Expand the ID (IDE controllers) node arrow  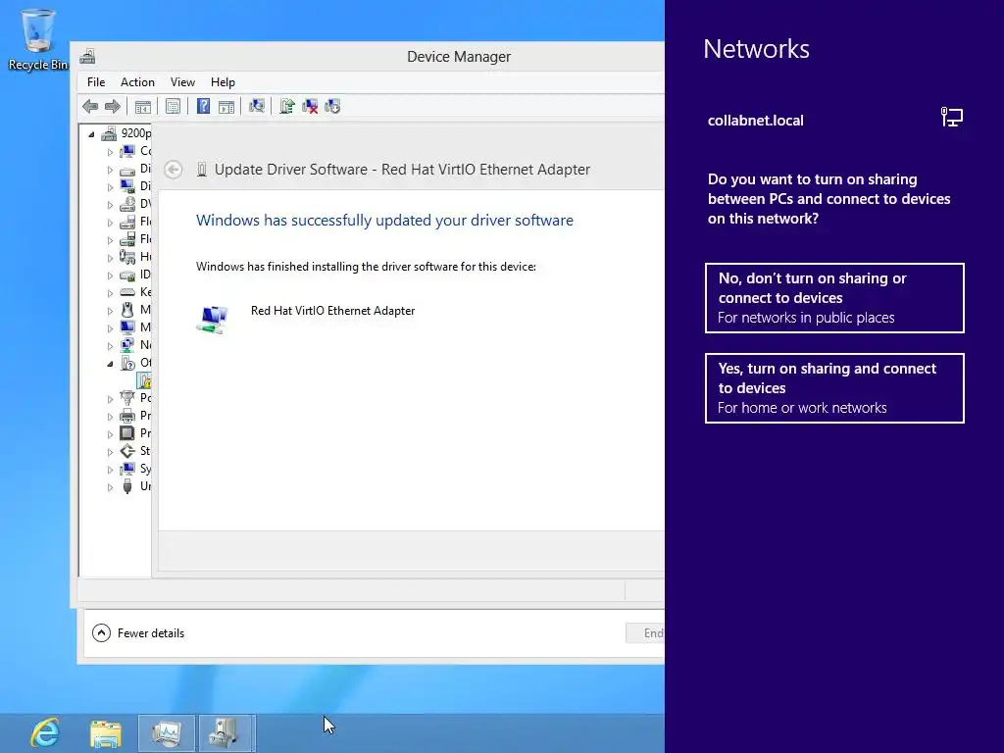tap(110, 276)
